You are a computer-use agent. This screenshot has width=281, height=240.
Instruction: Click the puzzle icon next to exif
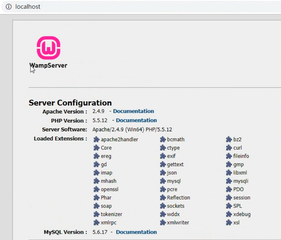pyautogui.click(x=163, y=156)
